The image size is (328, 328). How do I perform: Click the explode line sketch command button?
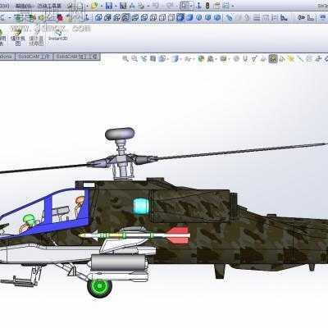tap(36, 37)
